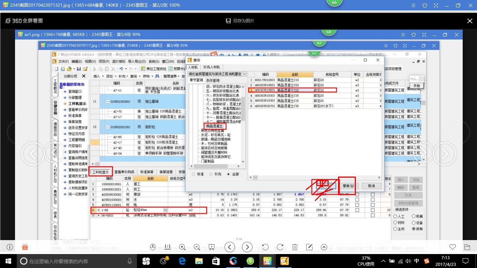Expand more tools circle-arrow icon
This screenshot has height=268, width=477.
tap(324, 247)
